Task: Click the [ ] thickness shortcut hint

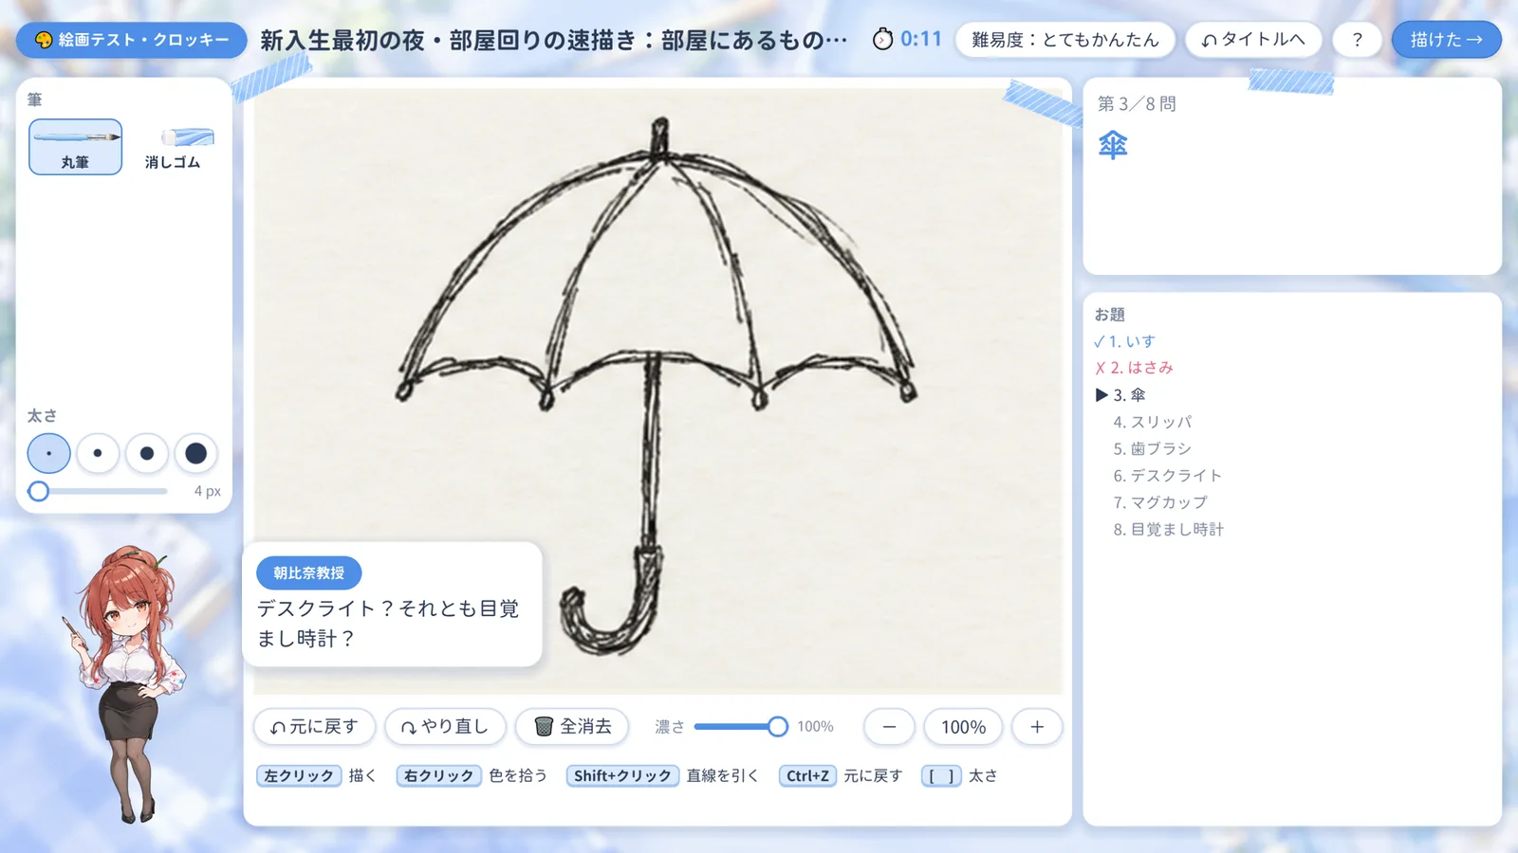Action: [941, 775]
